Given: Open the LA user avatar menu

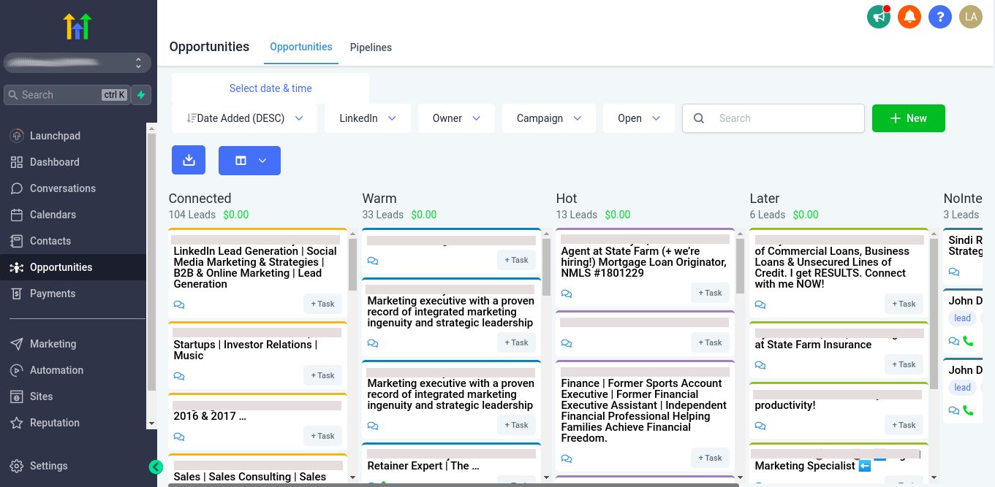Looking at the screenshot, I should point(971,16).
